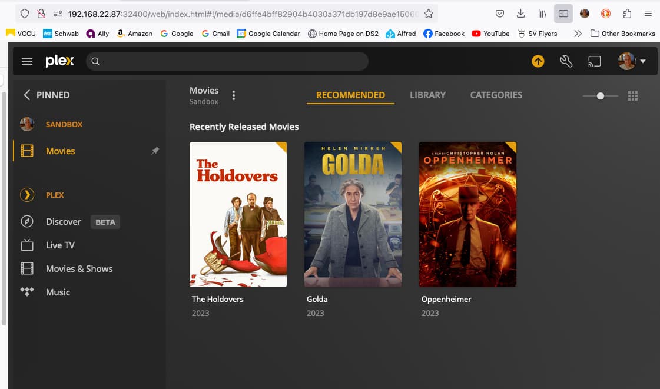660x389 pixels.
Task: Click the browser profile avatar extension icon
Action: 584,14
